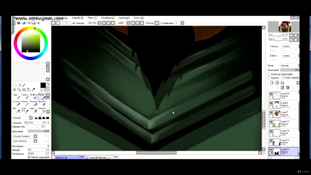Image resolution: width=311 pixels, height=175 pixels.
Task: Zoom in with the plus toolbar button
Action: [108, 23]
